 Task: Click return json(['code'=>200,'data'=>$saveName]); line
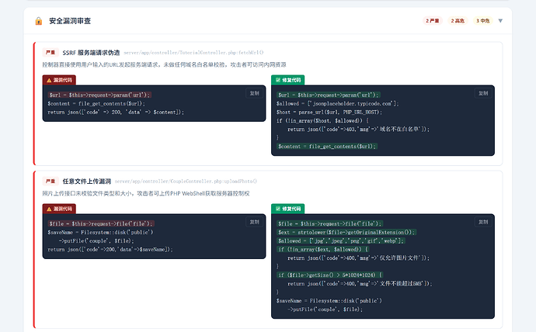coord(110,250)
